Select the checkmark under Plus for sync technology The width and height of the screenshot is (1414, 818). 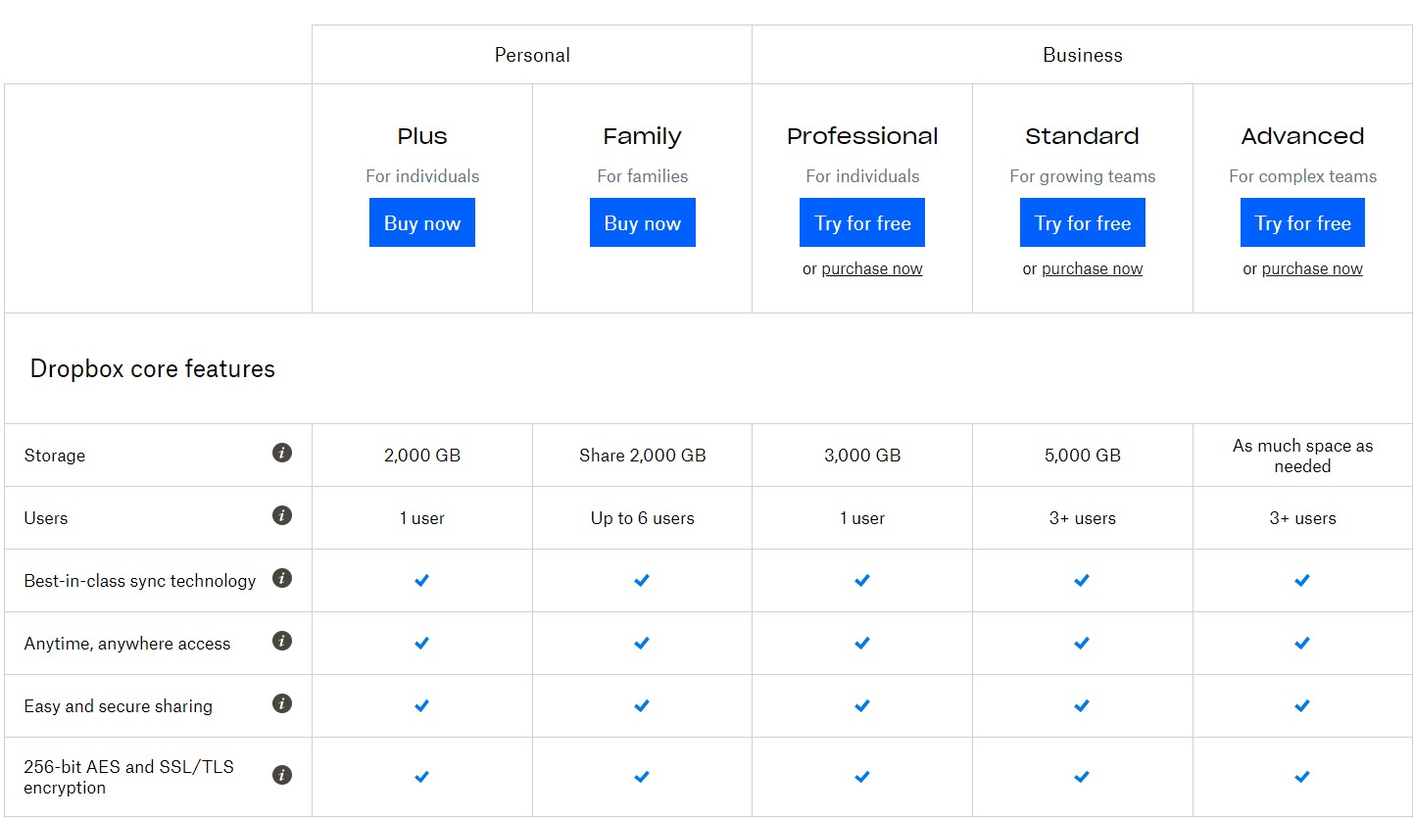[x=421, y=580]
